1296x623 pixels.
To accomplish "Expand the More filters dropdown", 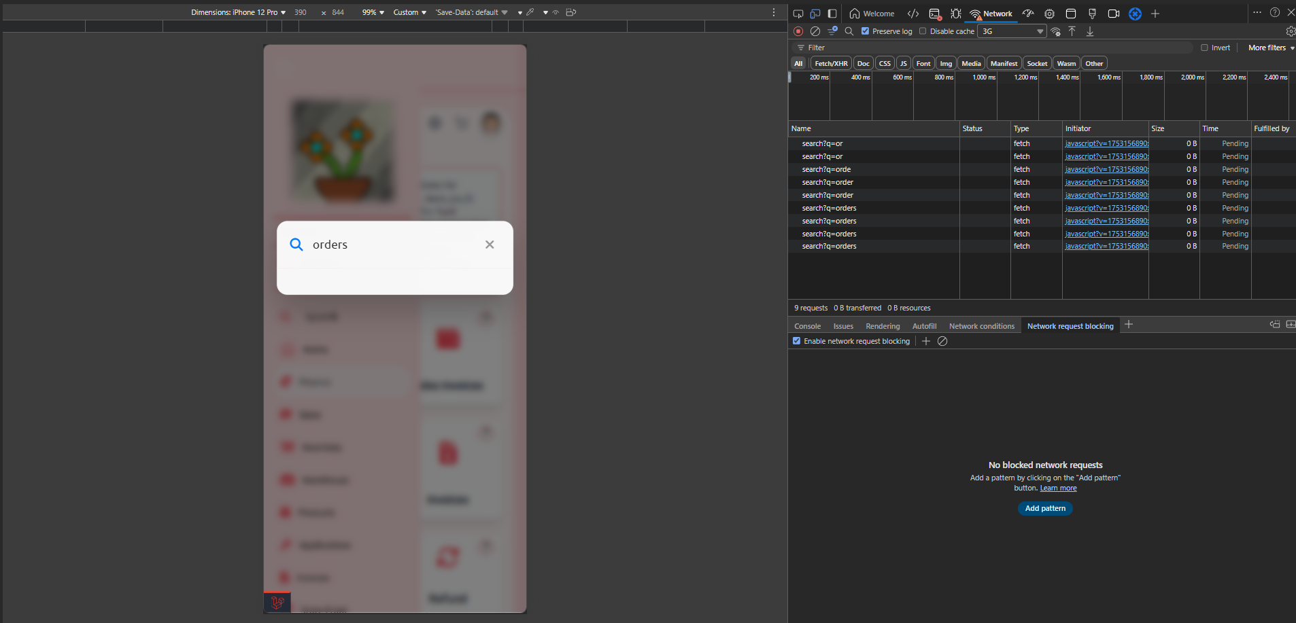I will tap(1271, 48).
